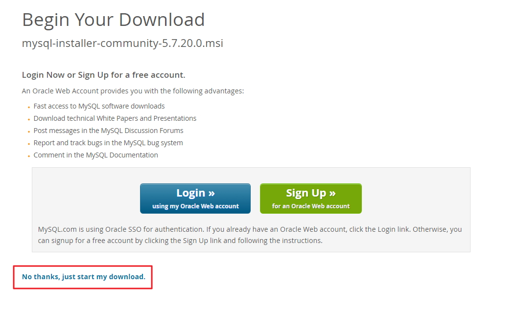Select "Download technical White Papers and Presentations" item

[115, 118]
